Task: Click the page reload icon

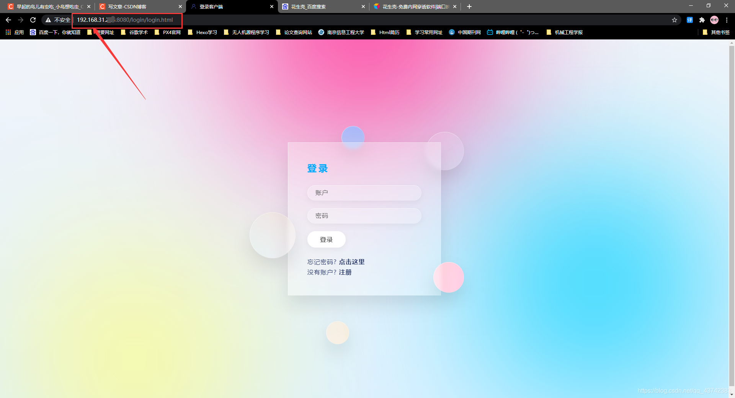Action: 33,20
